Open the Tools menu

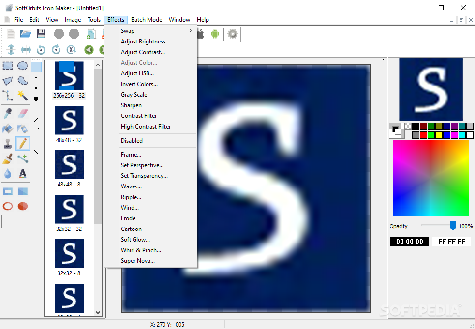(x=94, y=20)
